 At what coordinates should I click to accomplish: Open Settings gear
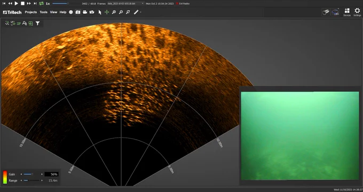point(357,12)
